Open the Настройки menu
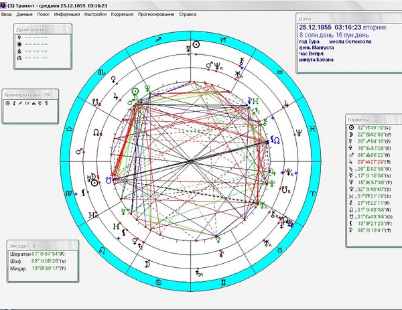 point(95,14)
